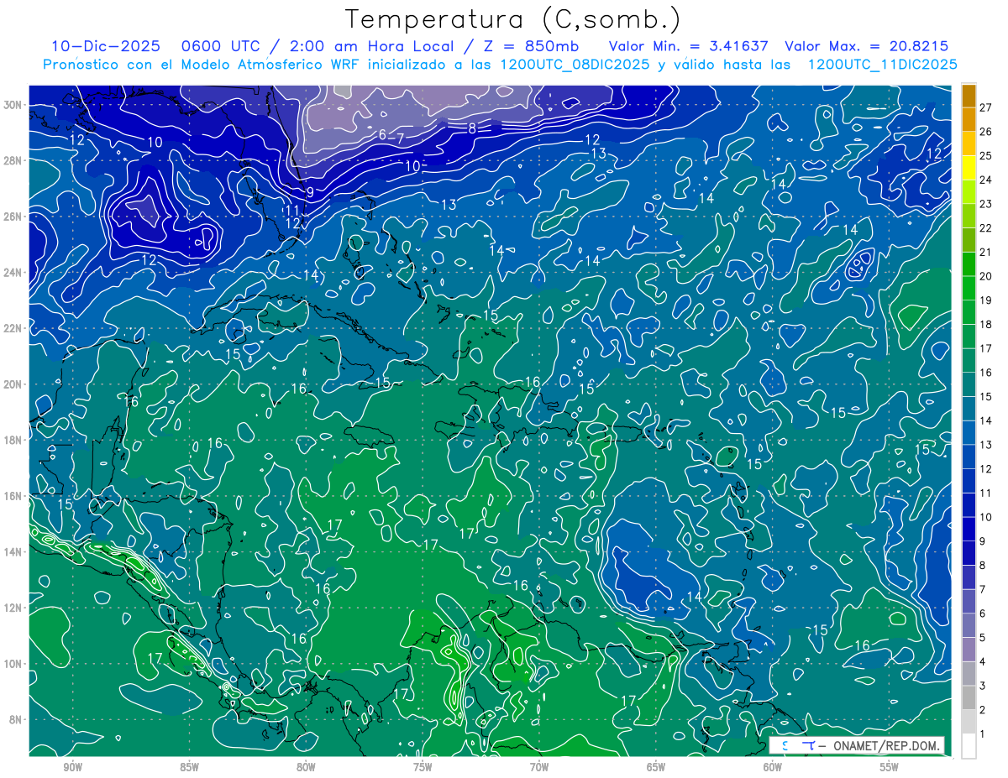
Task: Pick the brown legend swatch above 27
Action: (969, 96)
